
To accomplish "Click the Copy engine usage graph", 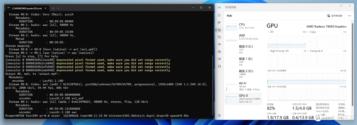I will (327, 41).
